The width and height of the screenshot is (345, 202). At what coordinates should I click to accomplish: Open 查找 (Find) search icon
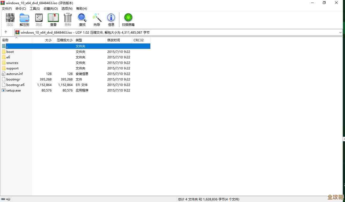pos(82,19)
